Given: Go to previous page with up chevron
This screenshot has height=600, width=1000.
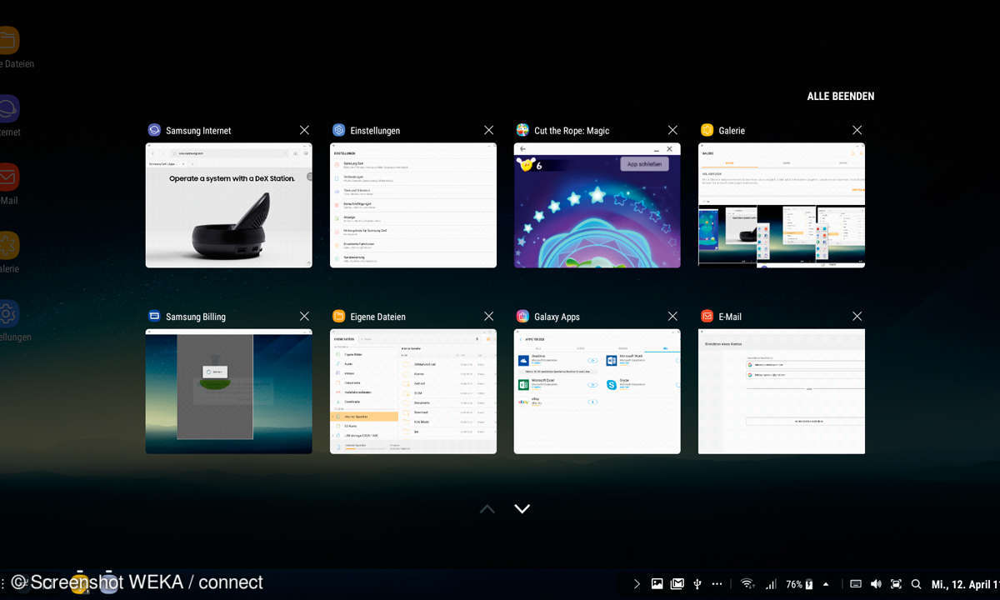Looking at the screenshot, I should tap(487, 508).
